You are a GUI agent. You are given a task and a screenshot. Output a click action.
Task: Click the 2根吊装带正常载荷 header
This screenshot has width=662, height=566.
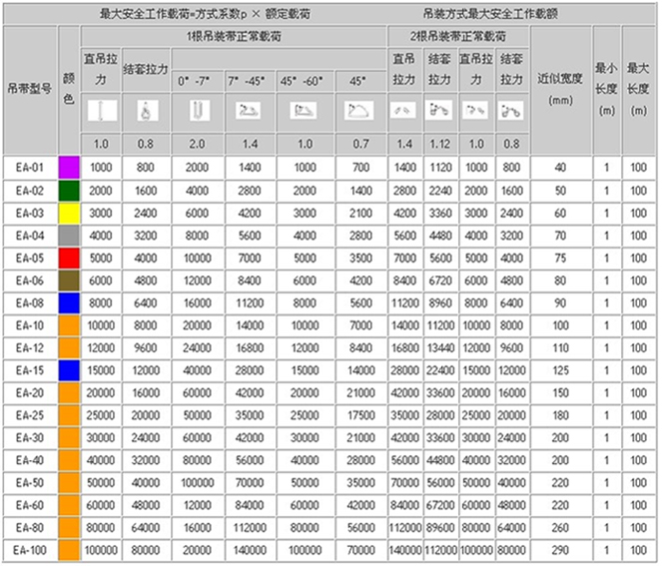pos(458,36)
